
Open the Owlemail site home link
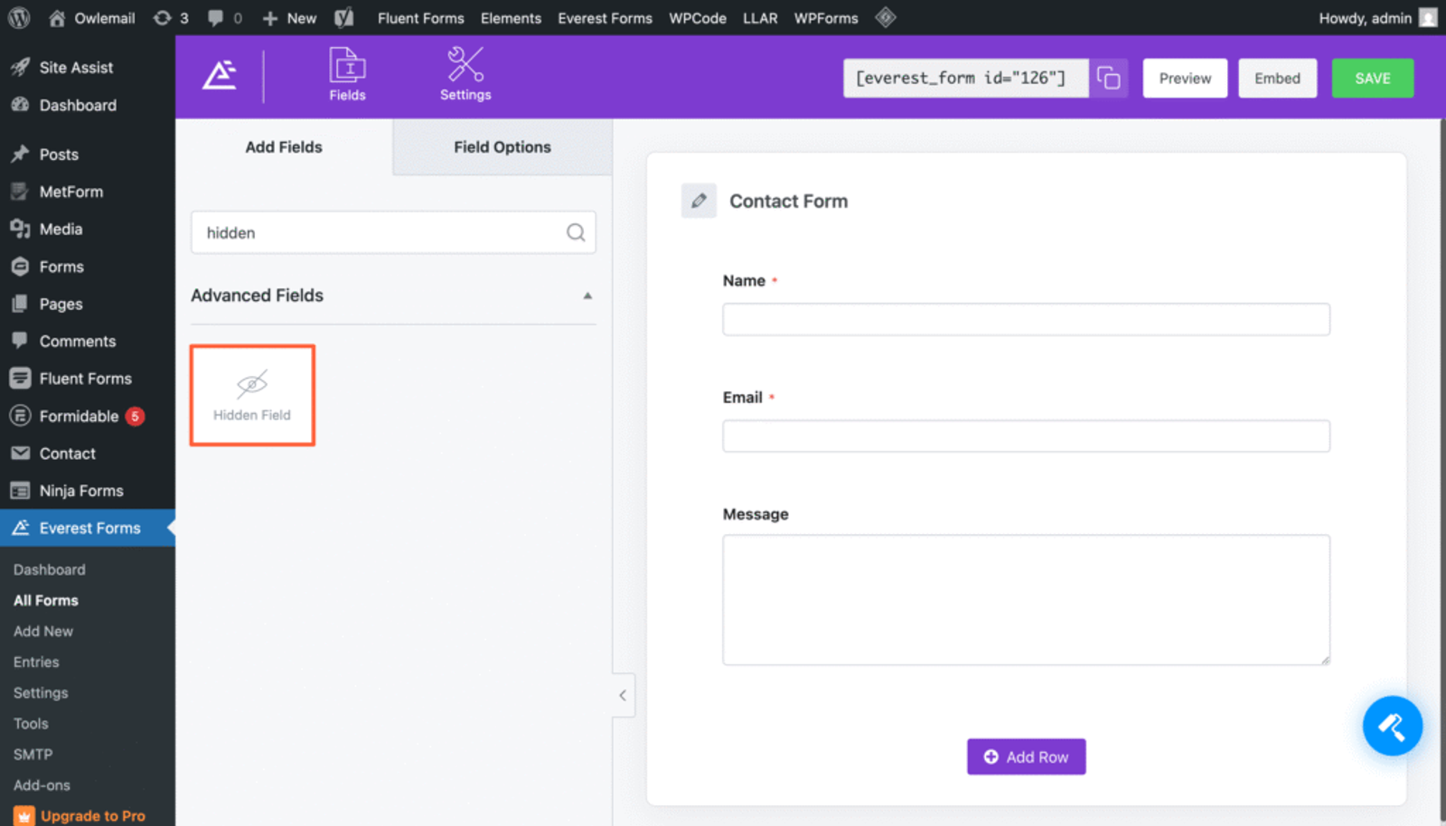[x=91, y=18]
